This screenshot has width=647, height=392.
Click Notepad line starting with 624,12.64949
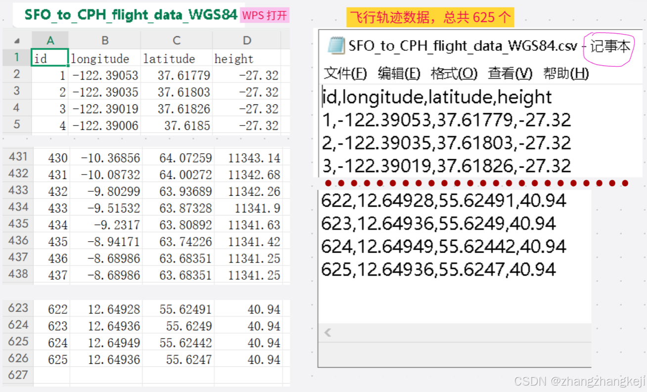click(x=444, y=246)
